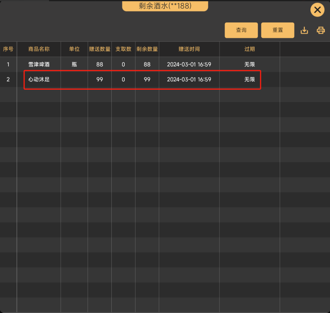
Task: Click the 赠送数量 column header
Action: tap(99, 49)
